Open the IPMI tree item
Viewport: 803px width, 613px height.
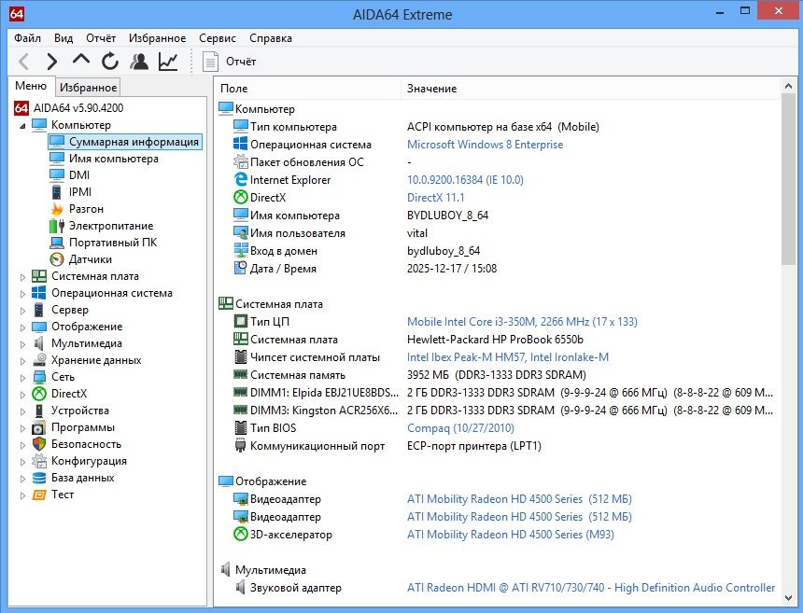pyautogui.click(x=80, y=192)
